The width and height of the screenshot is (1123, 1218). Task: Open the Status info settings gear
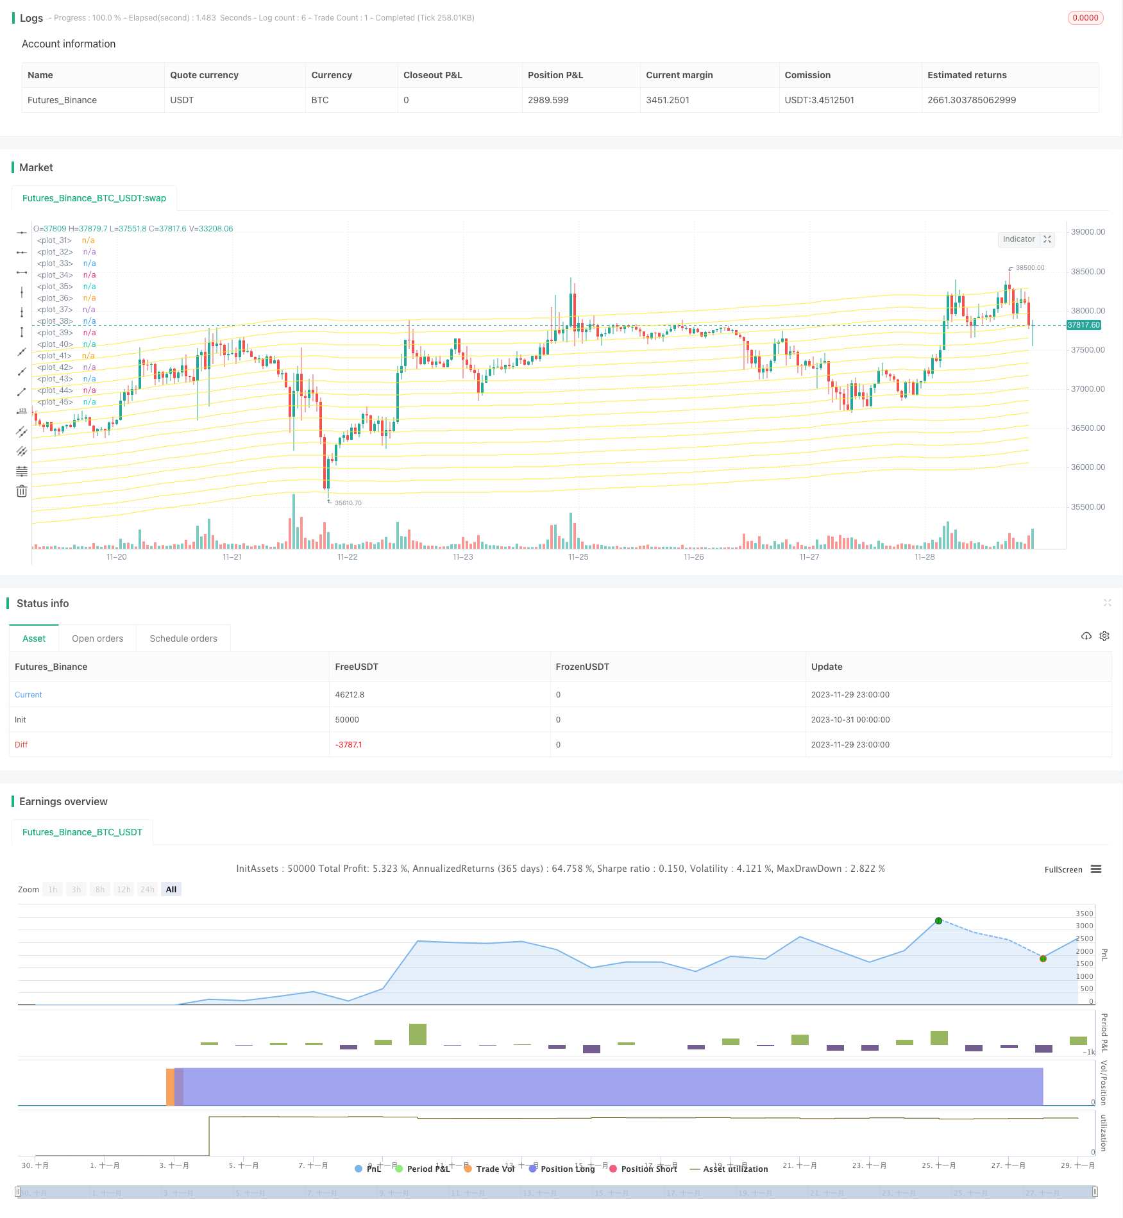(1104, 636)
